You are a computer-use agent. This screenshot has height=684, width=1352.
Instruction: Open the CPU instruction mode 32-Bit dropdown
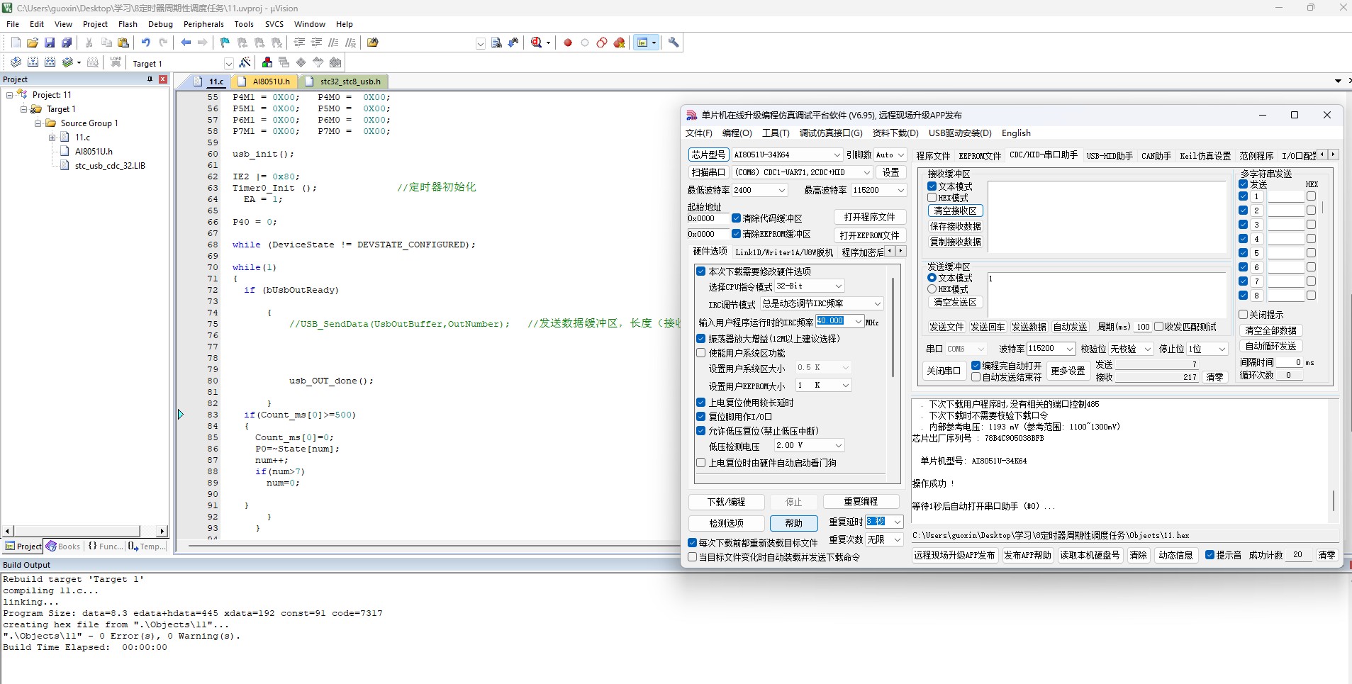[809, 286]
